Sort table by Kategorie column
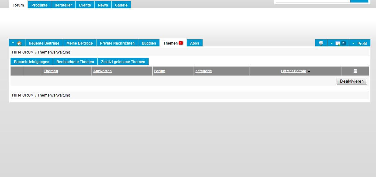Image resolution: width=376 pixels, height=177 pixels. (204, 71)
